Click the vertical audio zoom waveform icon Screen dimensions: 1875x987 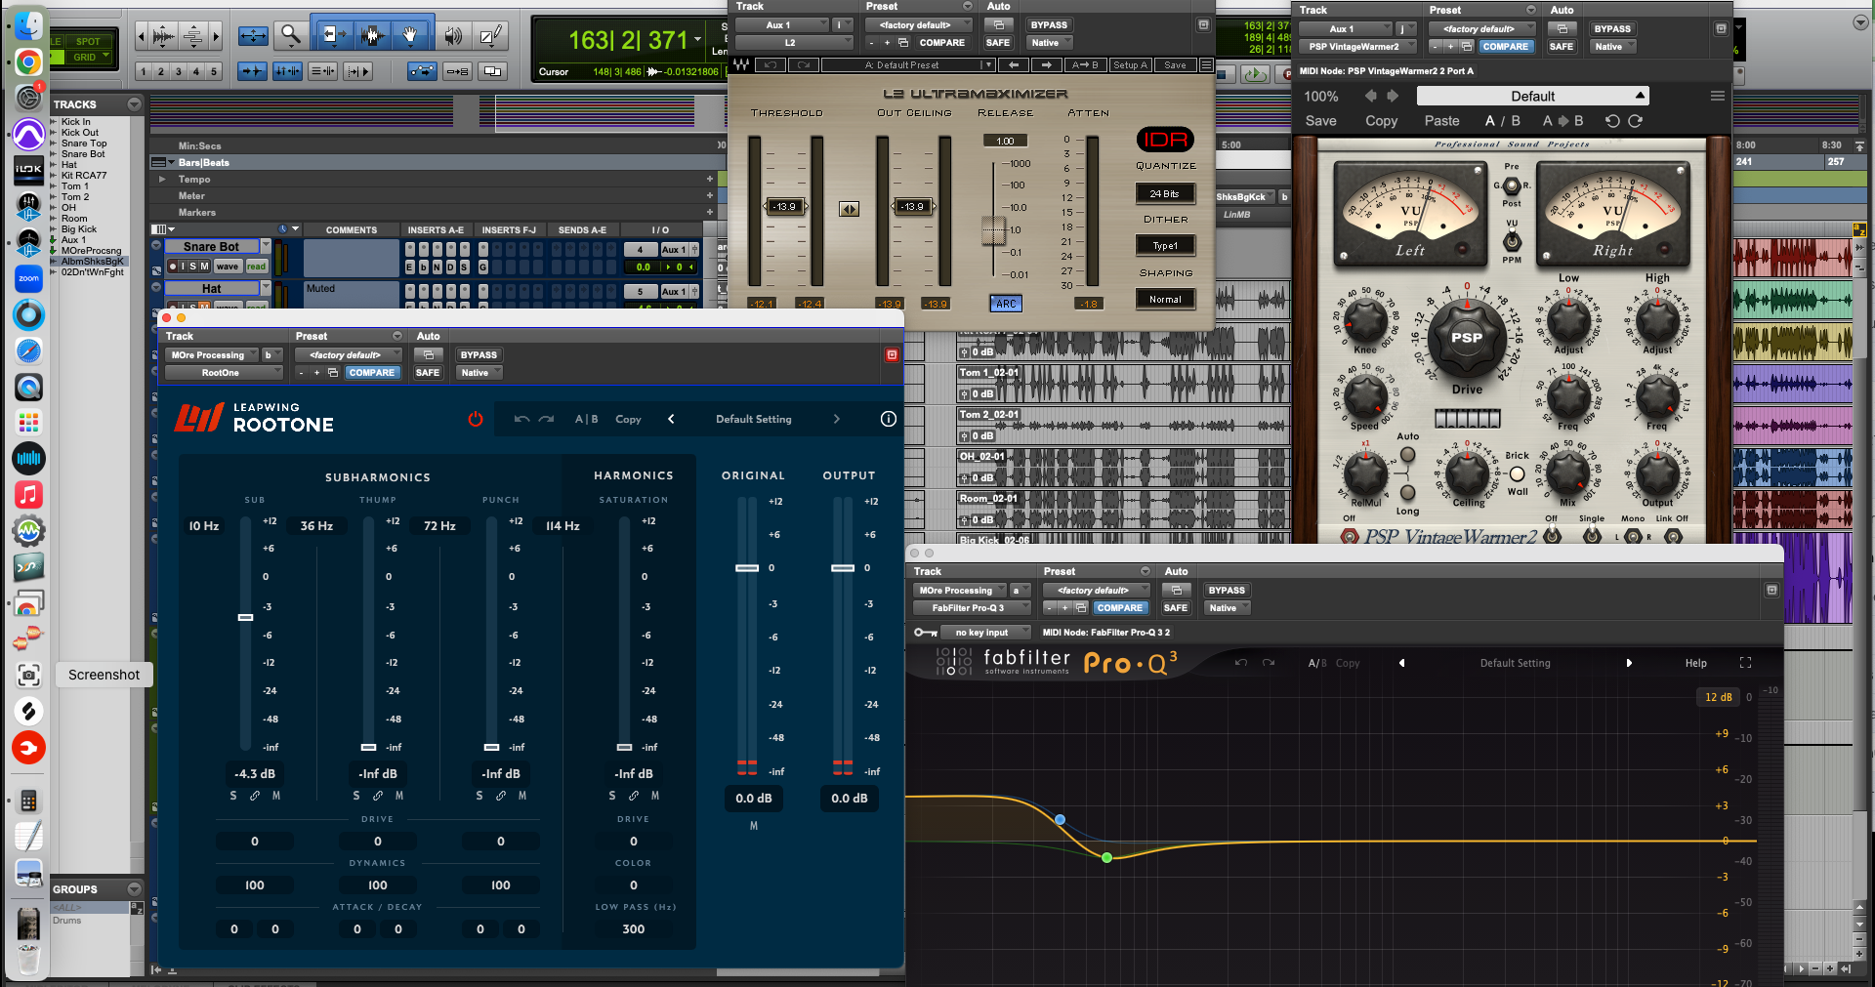coord(163,36)
